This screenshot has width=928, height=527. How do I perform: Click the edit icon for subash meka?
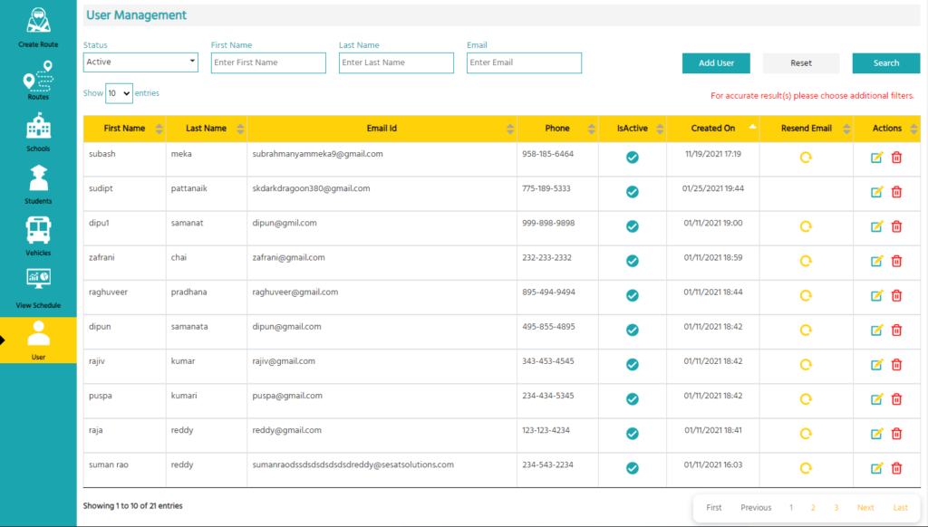pos(876,158)
